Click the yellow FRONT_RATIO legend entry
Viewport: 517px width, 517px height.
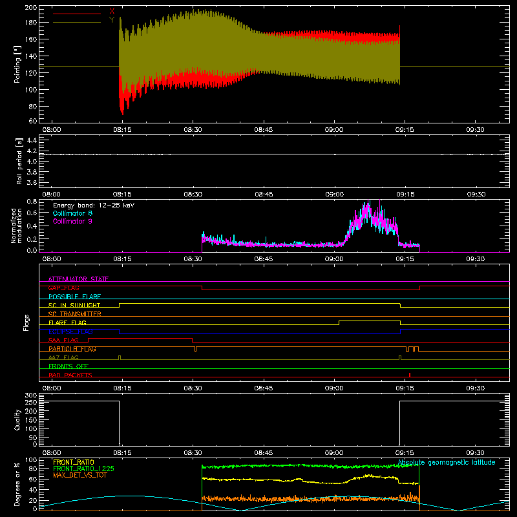click(x=74, y=462)
